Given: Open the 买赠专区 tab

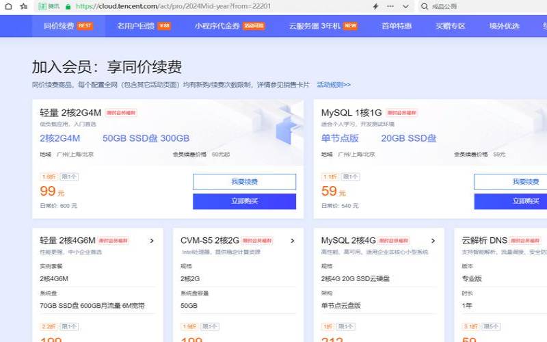Looking at the screenshot, I should coord(451,26).
